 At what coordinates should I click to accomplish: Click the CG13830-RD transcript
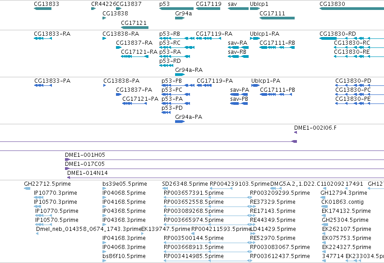tap(352, 38)
